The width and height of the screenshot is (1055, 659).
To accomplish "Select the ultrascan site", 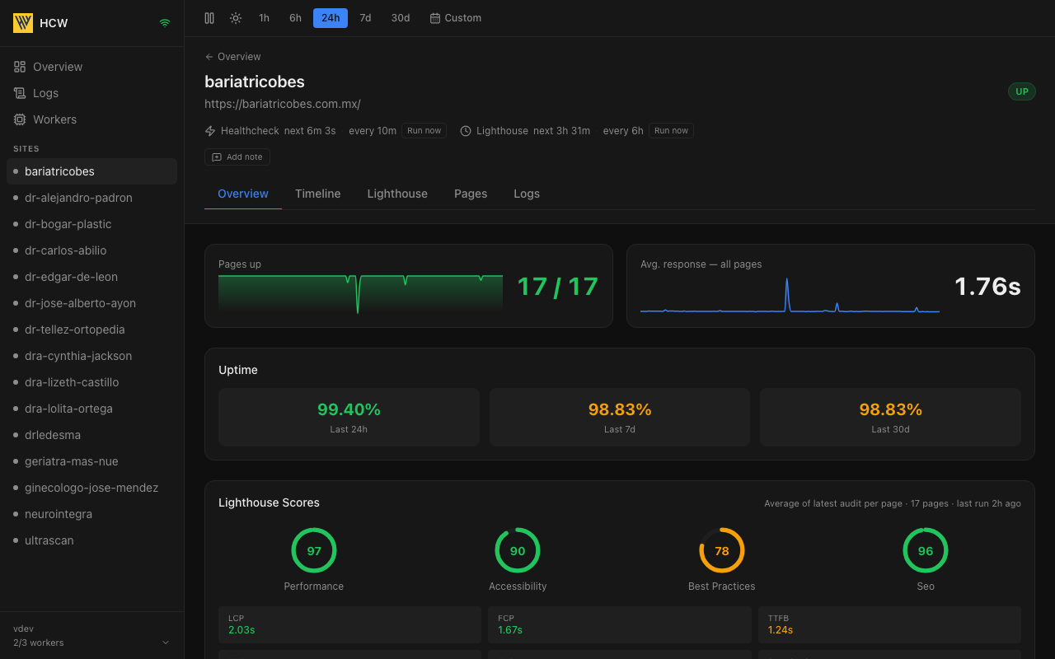I will [91, 540].
